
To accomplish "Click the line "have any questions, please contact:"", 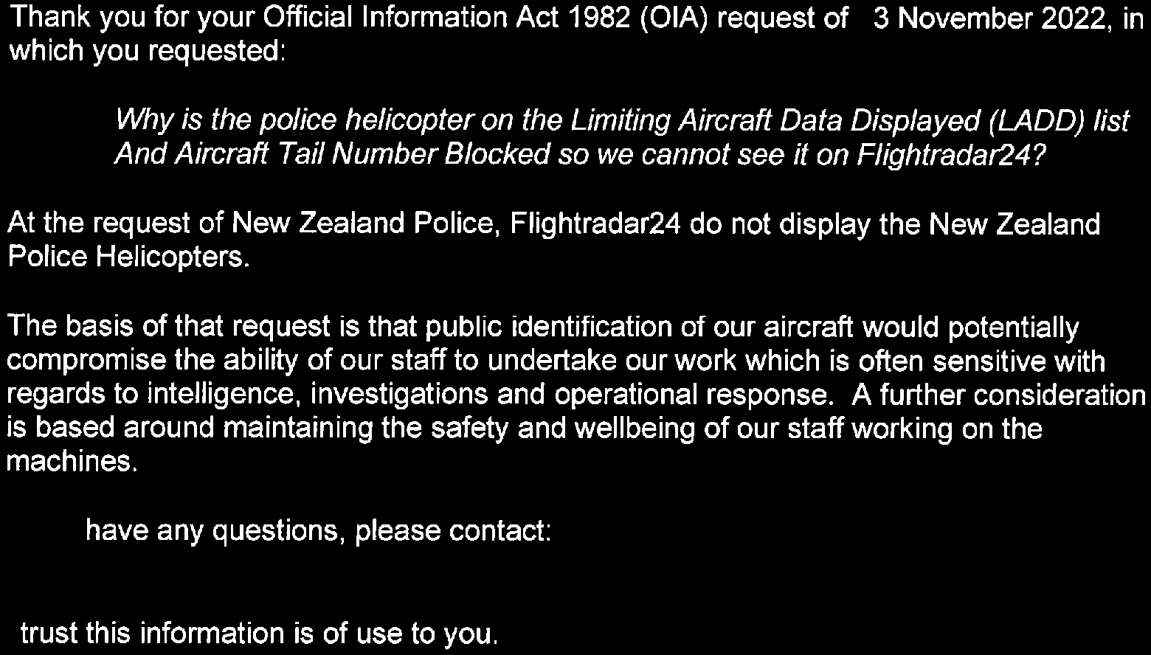I will click(318, 531).
